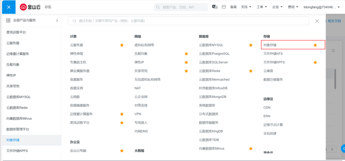Viewport: 345px width, 161px height.
Task: Click the all products grid icon
Action: tap(8, 20)
